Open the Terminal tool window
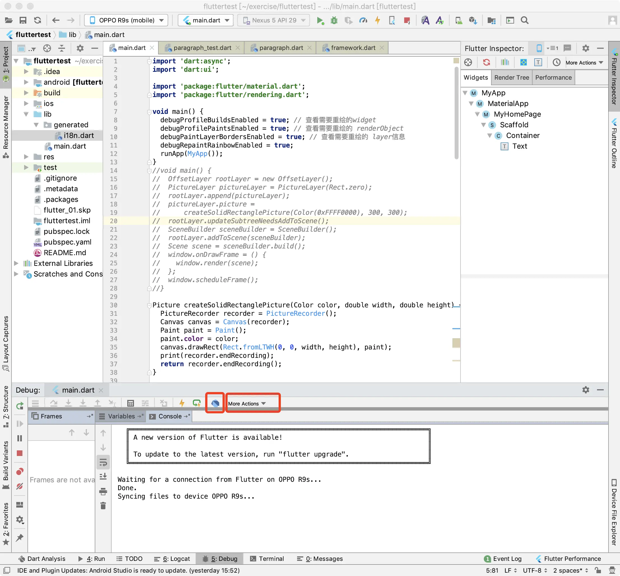Image resolution: width=620 pixels, height=576 pixels. [x=267, y=559]
